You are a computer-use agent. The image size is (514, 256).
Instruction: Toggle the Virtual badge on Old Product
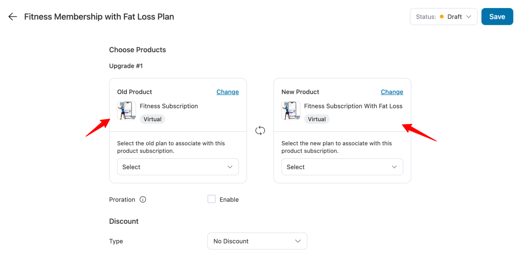[x=152, y=119]
